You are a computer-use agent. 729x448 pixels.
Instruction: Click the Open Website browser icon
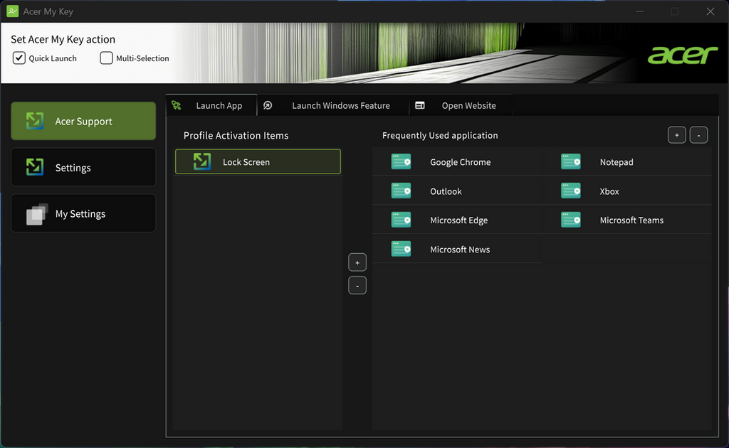click(420, 105)
